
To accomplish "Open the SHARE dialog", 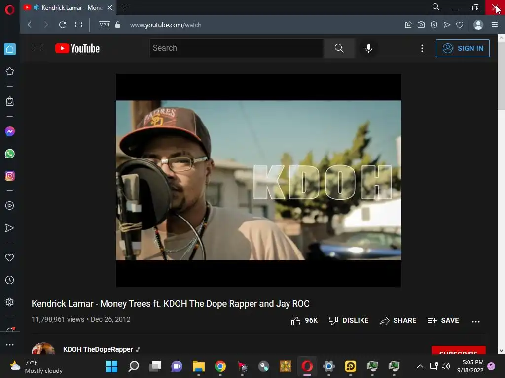I will click(x=398, y=321).
